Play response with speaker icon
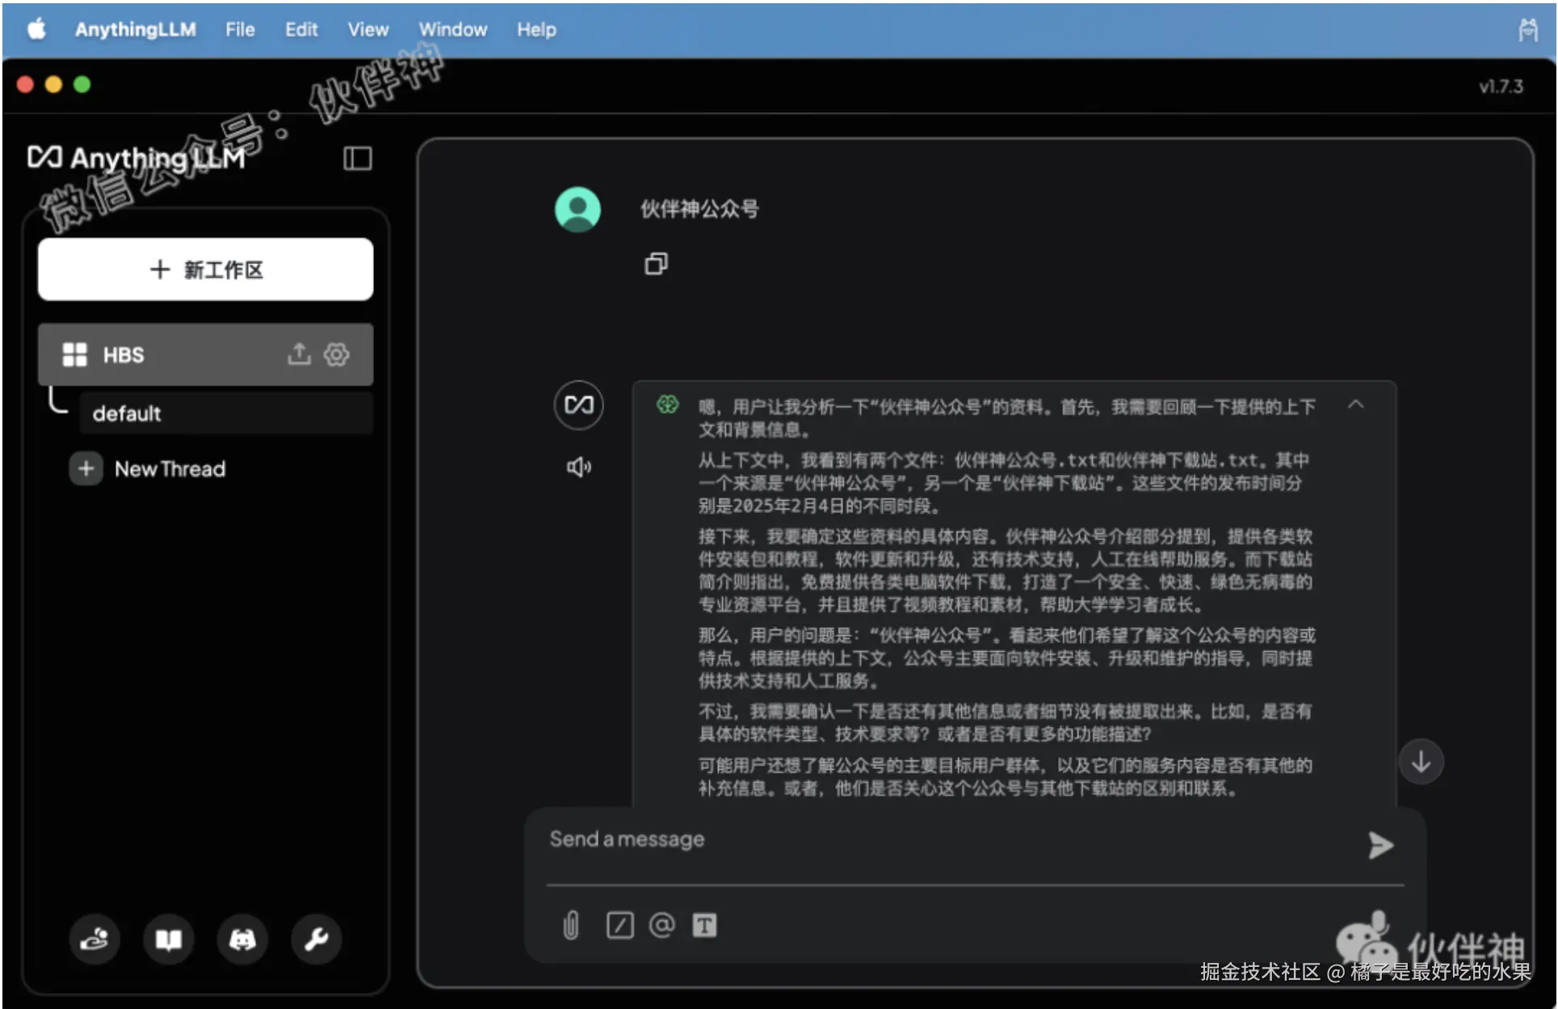 [578, 467]
